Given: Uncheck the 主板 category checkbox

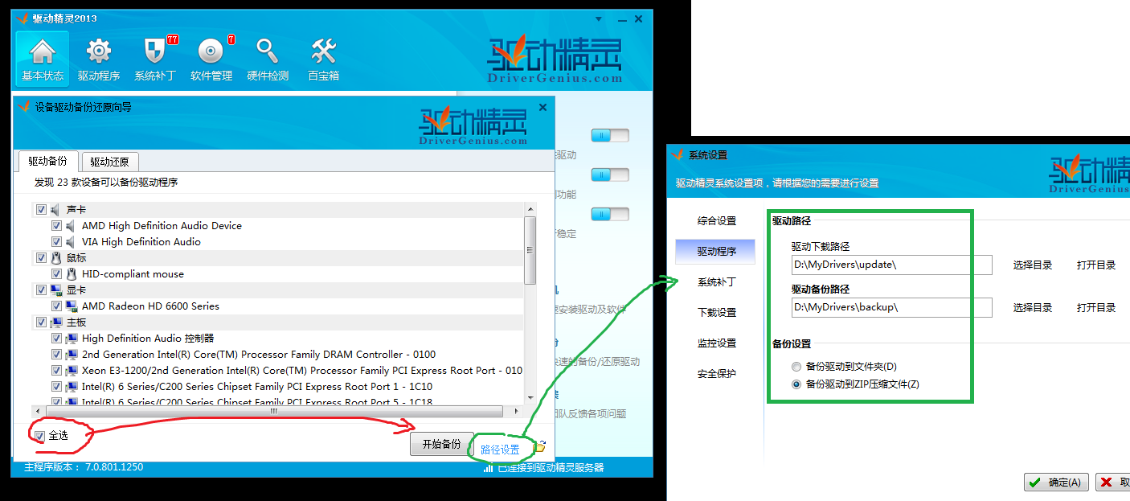Looking at the screenshot, I should (x=41, y=322).
